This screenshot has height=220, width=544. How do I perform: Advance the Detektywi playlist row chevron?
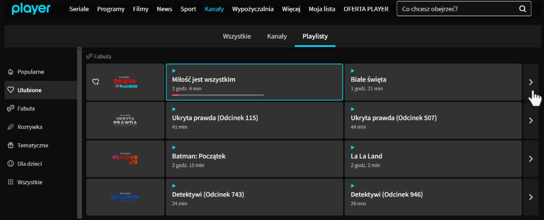(531, 197)
